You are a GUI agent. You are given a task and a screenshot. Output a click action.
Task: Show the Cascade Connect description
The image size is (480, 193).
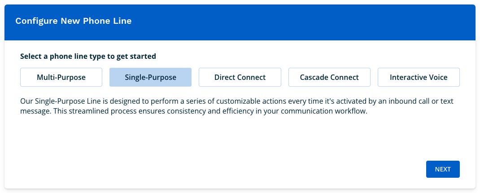(x=329, y=77)
